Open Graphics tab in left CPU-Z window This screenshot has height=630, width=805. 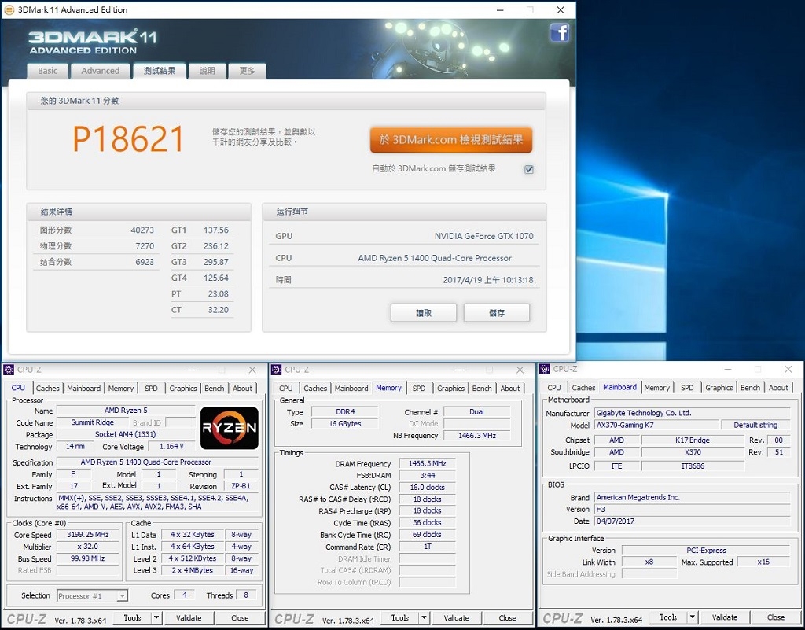click(x=182, y=389)
